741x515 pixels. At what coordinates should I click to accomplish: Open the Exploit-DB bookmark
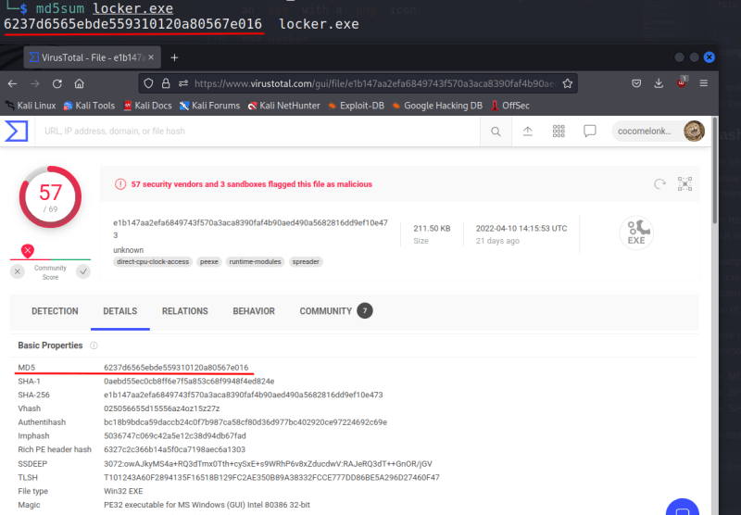pos(356,106)
